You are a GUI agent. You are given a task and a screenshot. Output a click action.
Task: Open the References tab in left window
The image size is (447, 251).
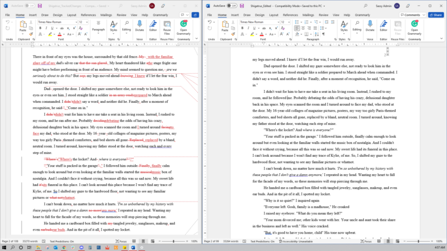click(88, 15)
